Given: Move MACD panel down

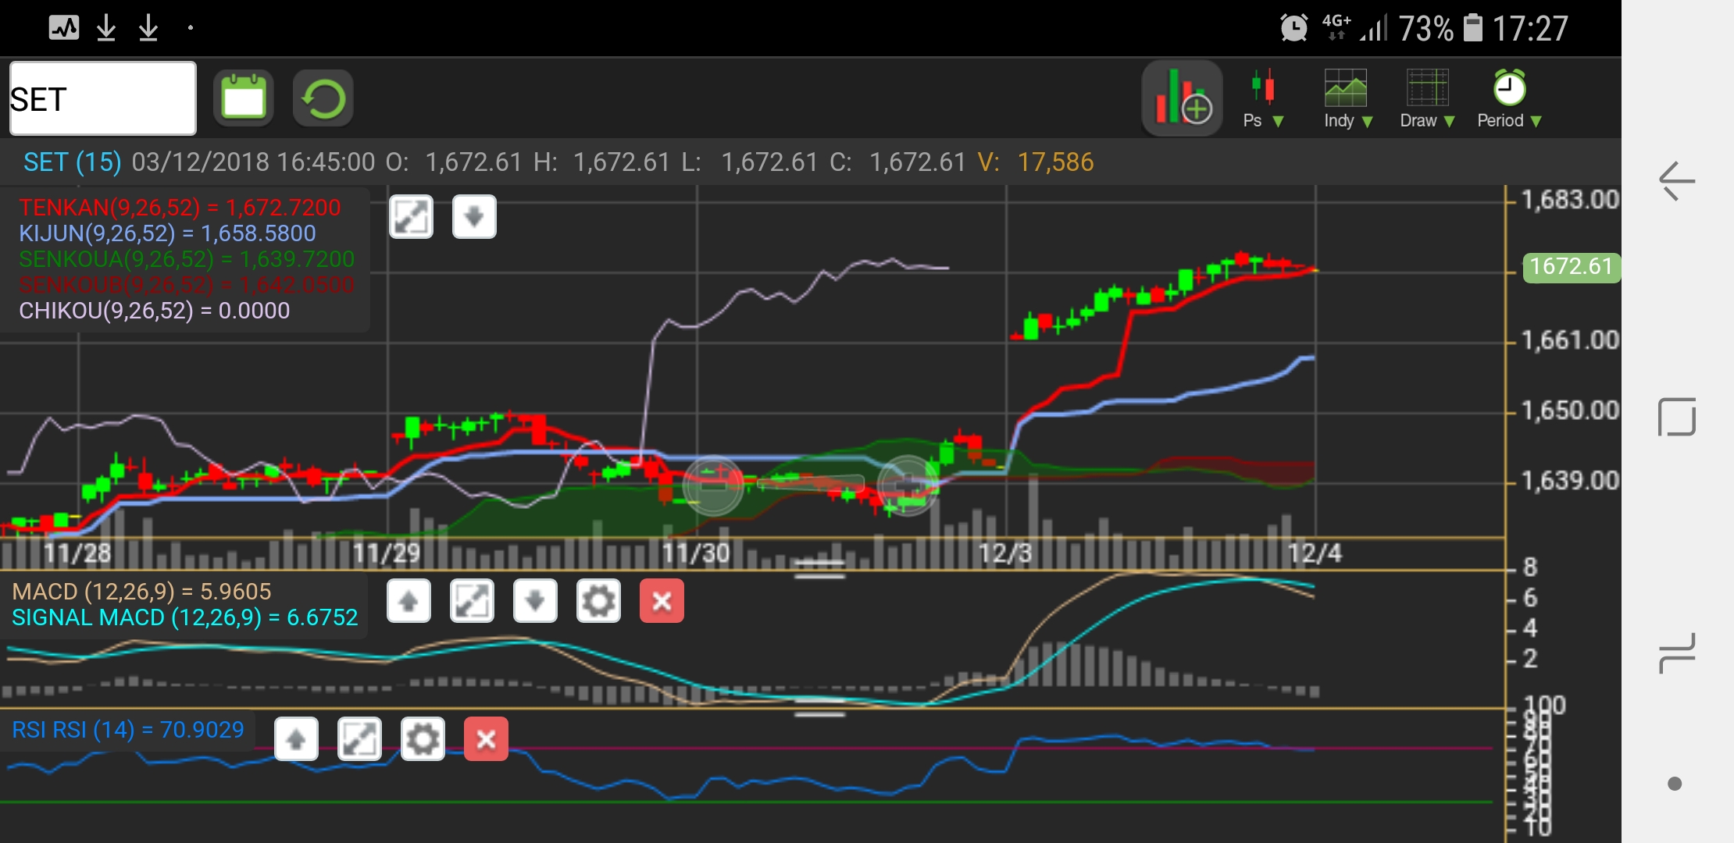Looking at the screenshot, I should click(535, 601).
